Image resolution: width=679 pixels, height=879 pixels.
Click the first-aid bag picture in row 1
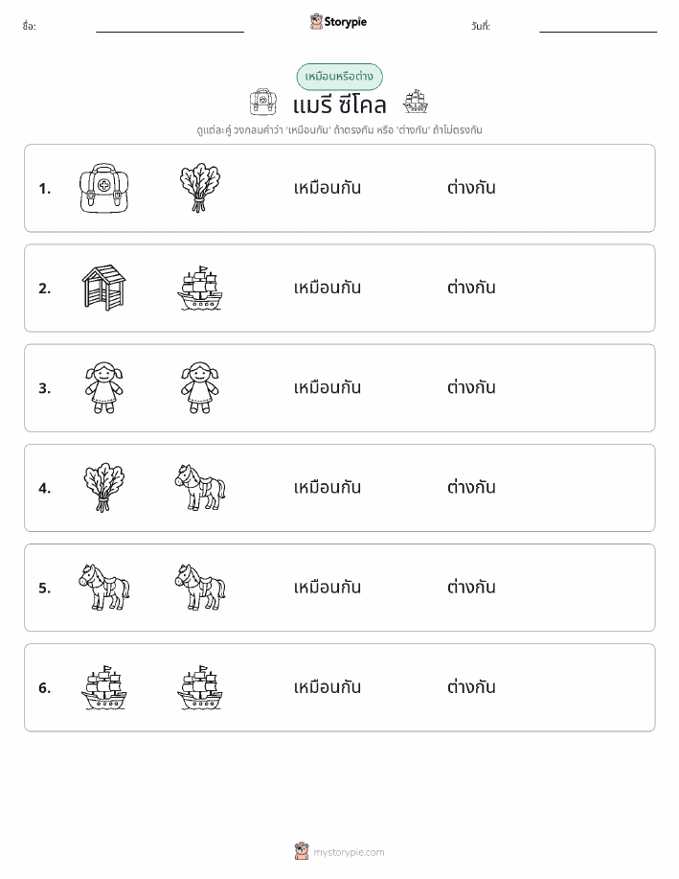[x=103, y=188]
